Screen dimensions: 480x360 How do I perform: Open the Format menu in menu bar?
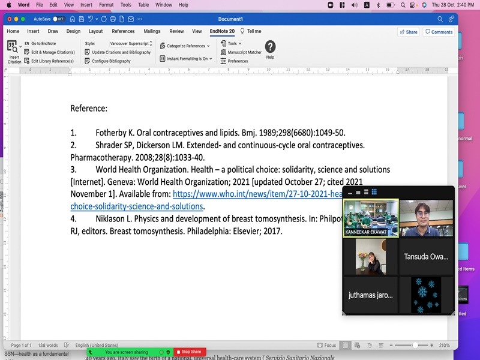click(x=106, y=5)
